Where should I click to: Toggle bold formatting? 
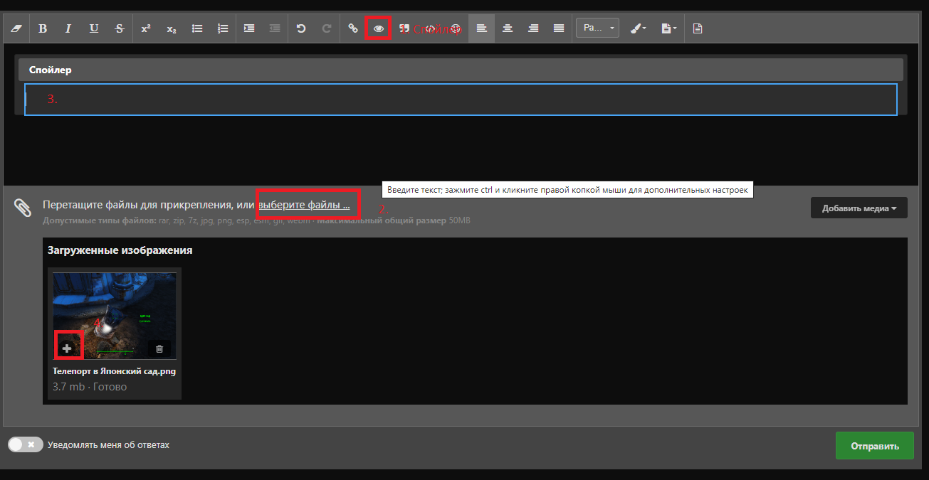click(x=43, y=28)
